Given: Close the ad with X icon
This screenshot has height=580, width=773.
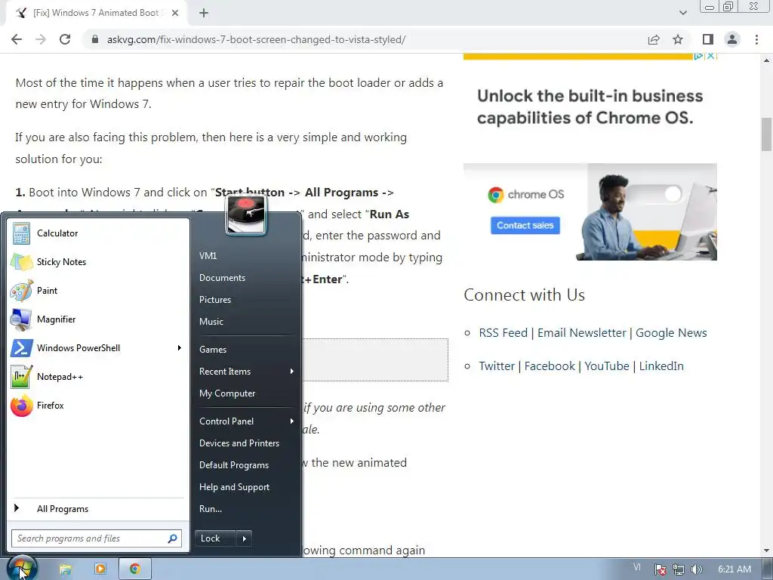Looking at the screenshot, I should (x=710, y=56).
